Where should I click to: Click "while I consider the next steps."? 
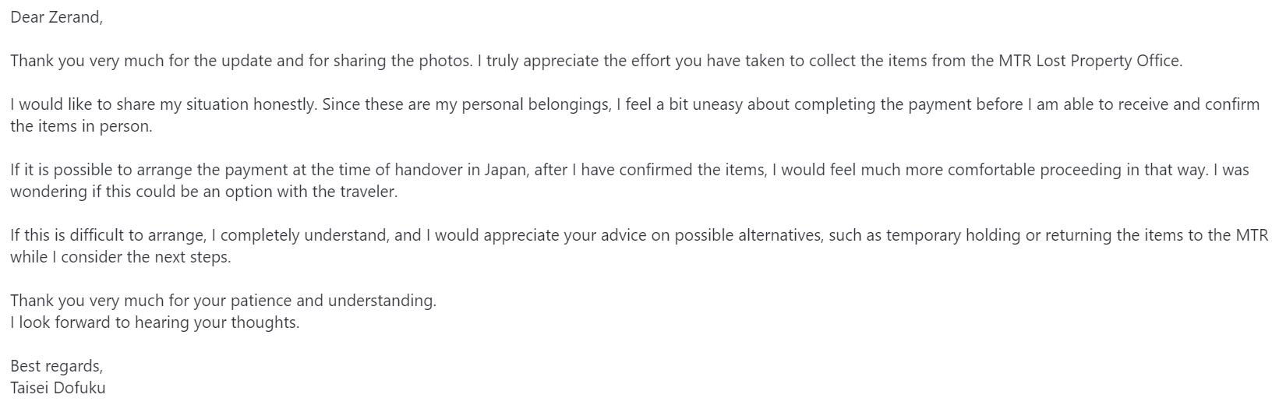(121, 257)
